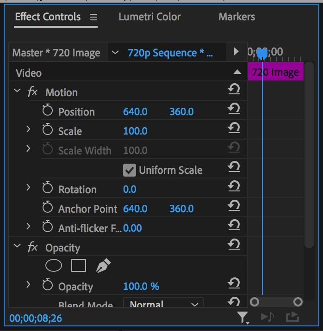Screen dimensions: 323x331
Task: Toggle Anchor Point animation stopwatch
Action: click(x=47, y=207)
